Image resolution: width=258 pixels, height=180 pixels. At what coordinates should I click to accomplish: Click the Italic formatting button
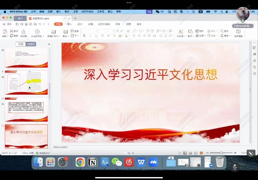(x=90, y=36)
